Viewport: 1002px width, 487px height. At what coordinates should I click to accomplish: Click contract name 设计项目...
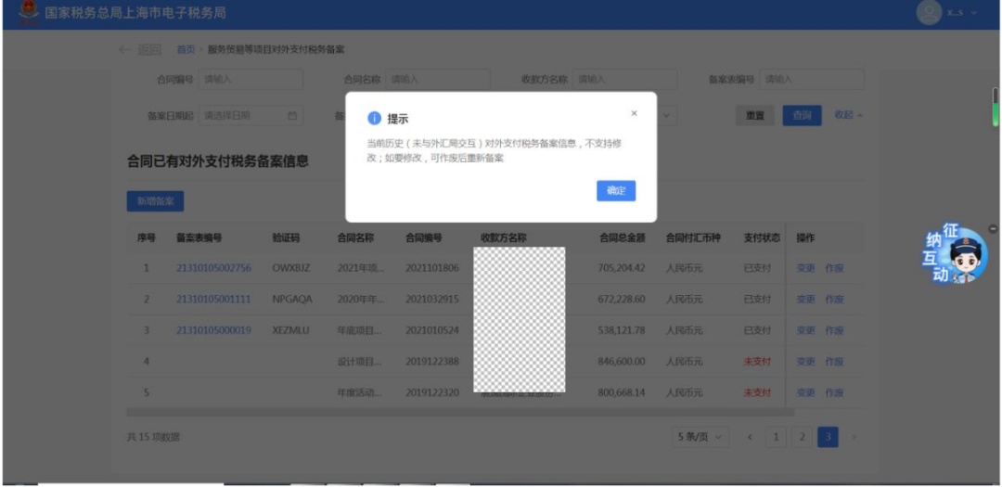[x=361, y=362]
